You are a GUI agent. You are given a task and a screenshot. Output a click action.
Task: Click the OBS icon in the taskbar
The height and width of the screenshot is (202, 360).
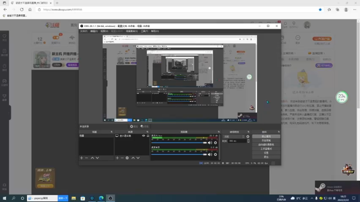[110, 198]
